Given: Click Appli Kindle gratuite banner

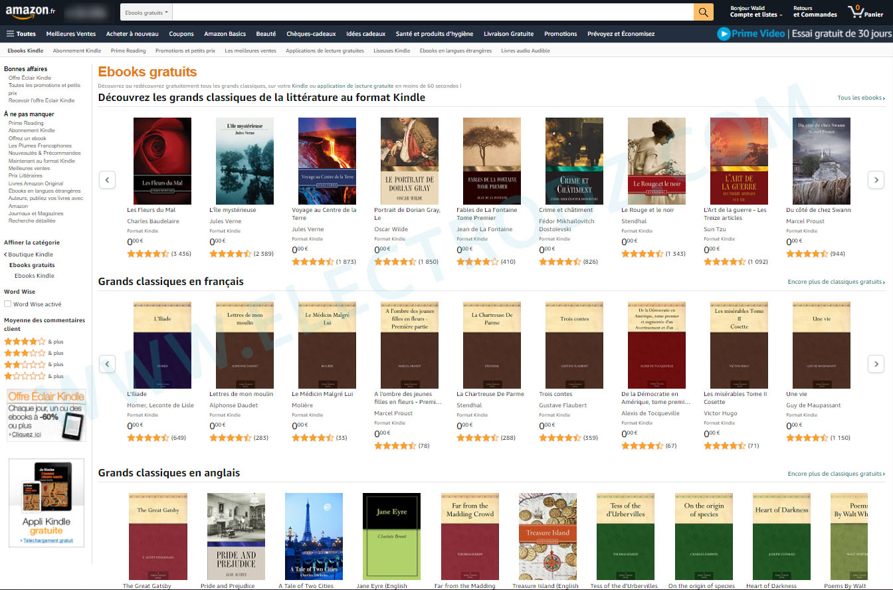Looking at the screenshot, I should pos(47,502).
